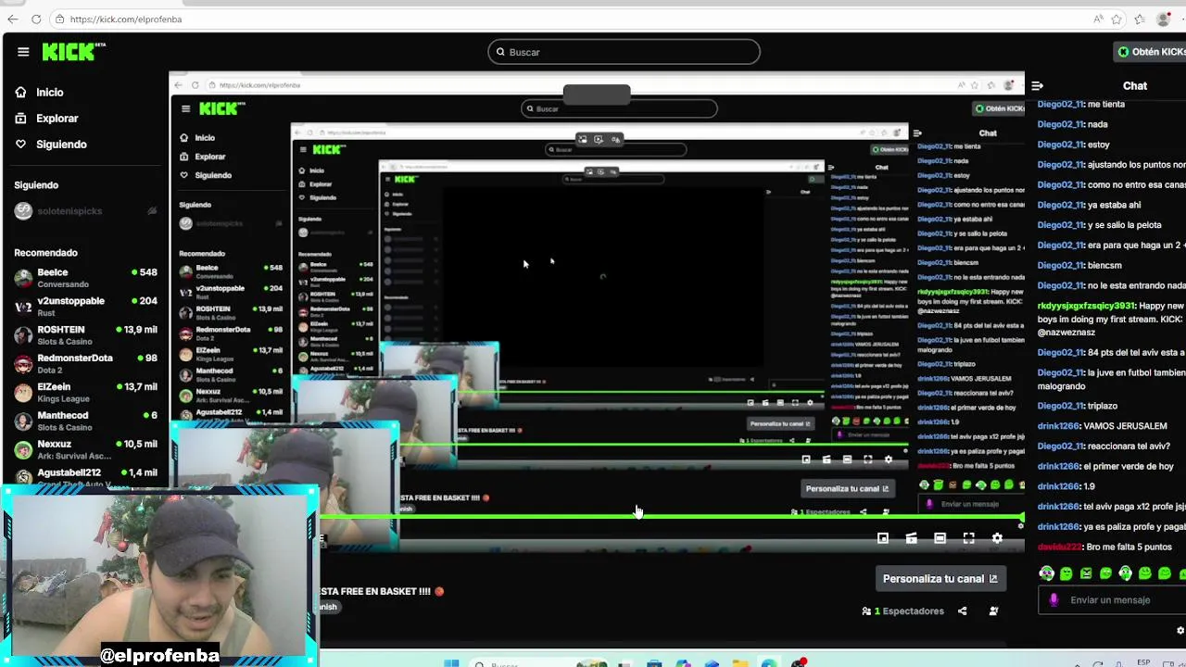
Task: Click the notification-off icon beside solotenispicks
Action: click(x=152, y=211)
